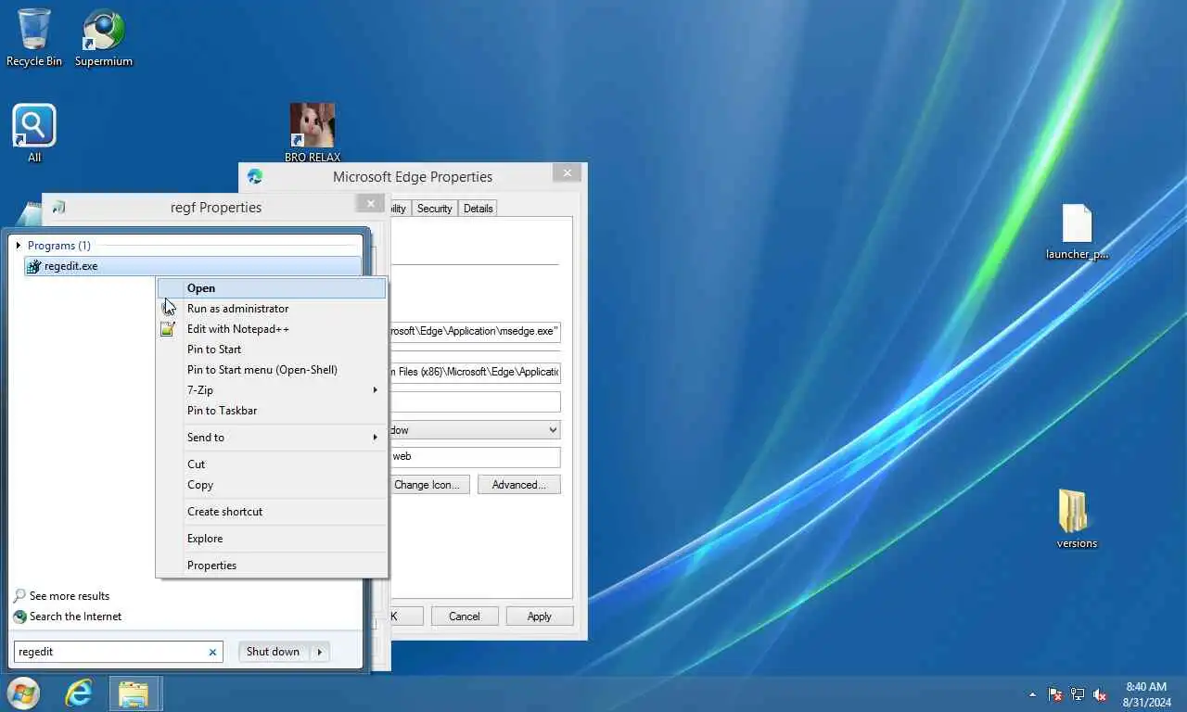
Task: Click the Notepad++ icon in context menu
Action: click(x=168, y=329)
